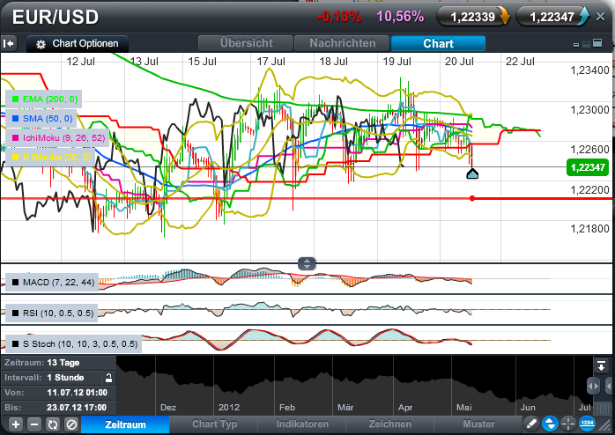615x435 pixels.
Task: Set small window size icon
Action: click(x=576, y=45)
